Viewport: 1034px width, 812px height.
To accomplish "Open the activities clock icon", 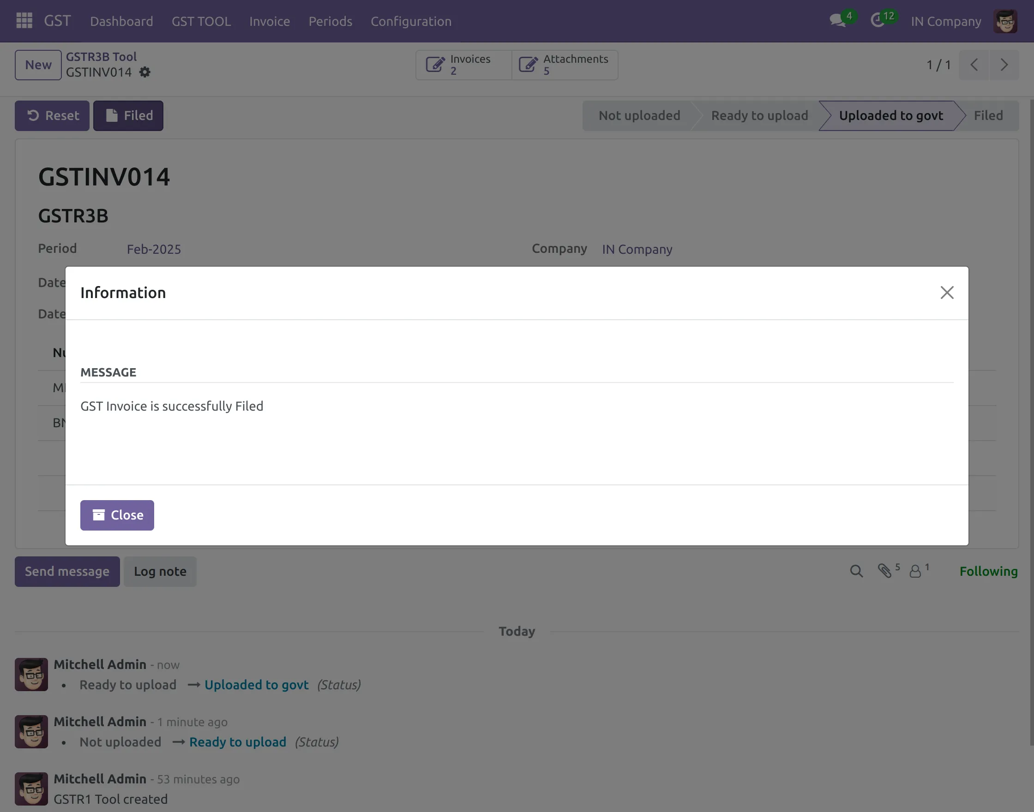I will tap(878, 21).
